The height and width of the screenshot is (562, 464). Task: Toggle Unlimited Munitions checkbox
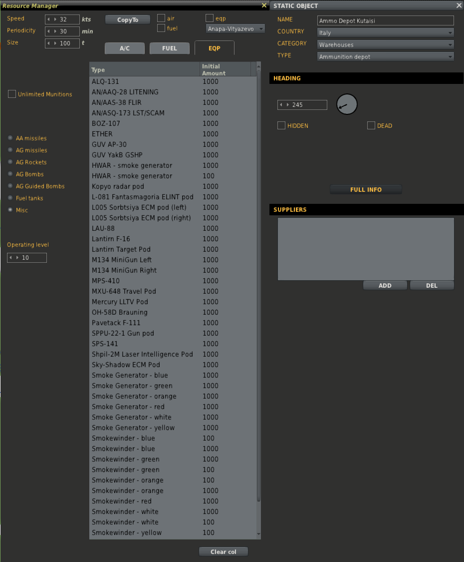[12, 94]
